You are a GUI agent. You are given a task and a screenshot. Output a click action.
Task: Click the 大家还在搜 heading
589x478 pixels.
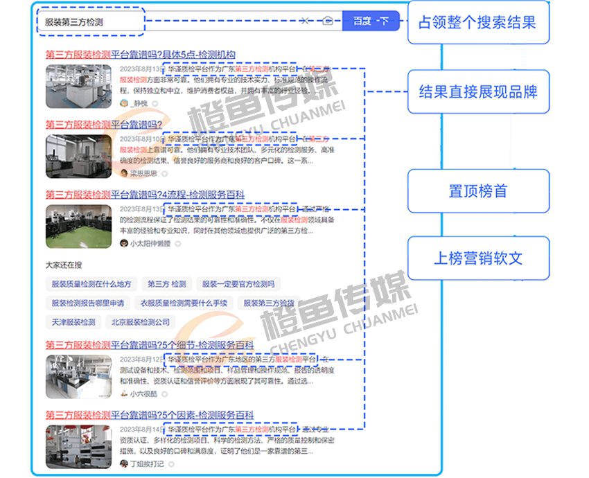(x=64, y=265)
